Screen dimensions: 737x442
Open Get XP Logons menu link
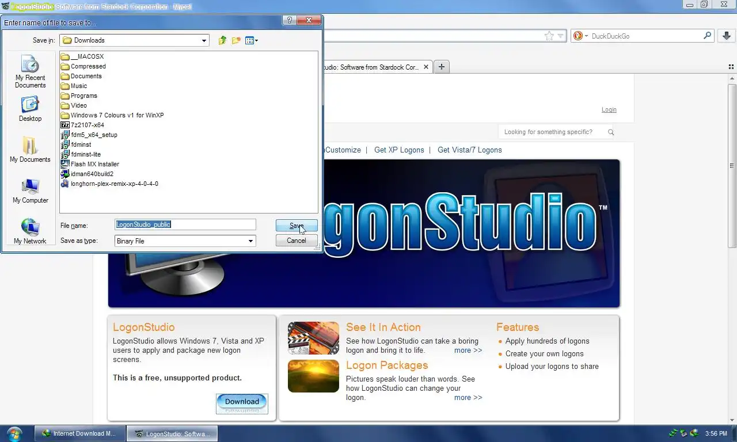point(399,150)
